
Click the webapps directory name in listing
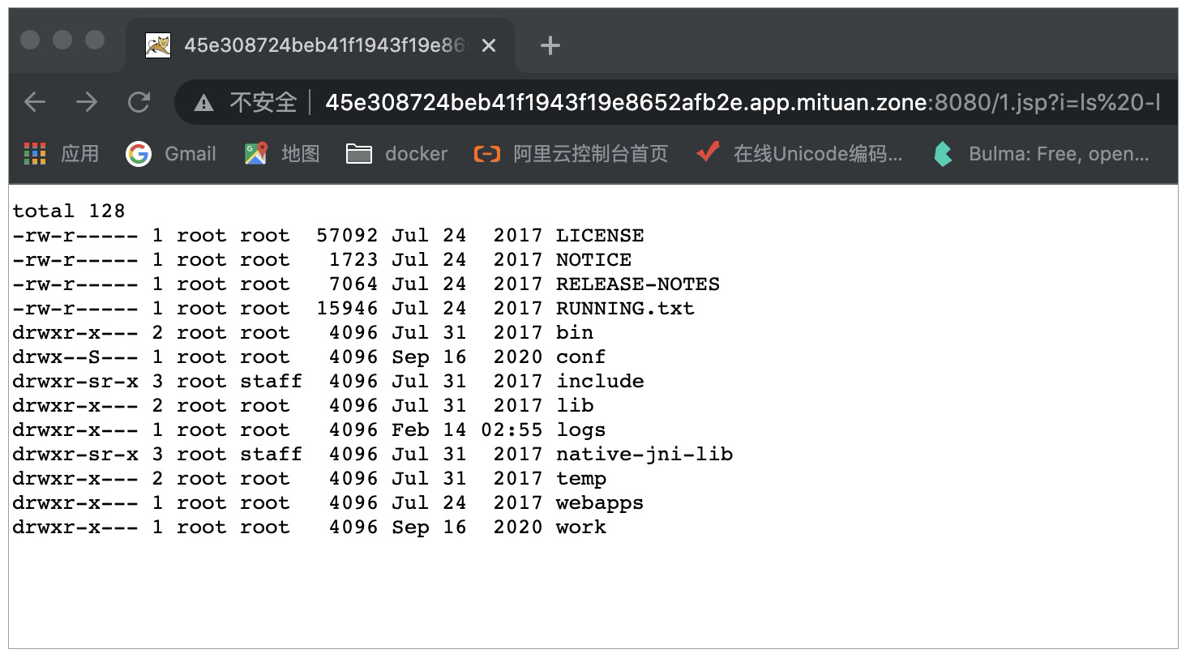599,503
